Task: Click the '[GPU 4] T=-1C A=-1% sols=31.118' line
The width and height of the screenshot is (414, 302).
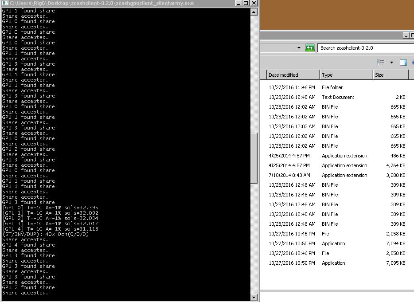Action: tap(50, 229)
